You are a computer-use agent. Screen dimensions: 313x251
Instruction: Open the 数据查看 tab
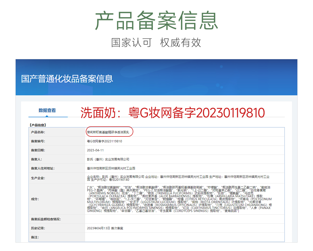[47, 110]
